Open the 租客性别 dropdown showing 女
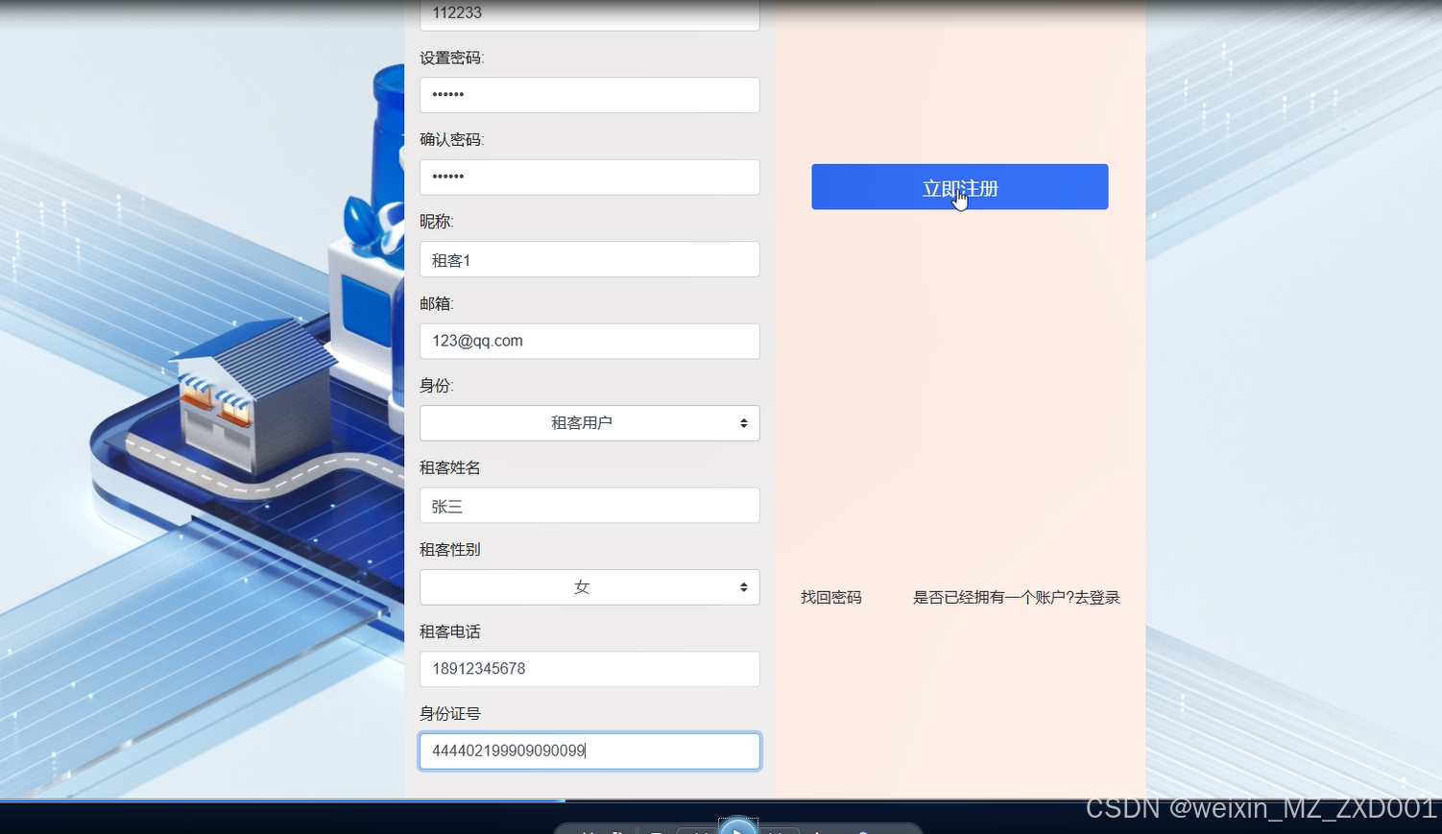This screenshot has height=834, width=1442. point(589,587)
